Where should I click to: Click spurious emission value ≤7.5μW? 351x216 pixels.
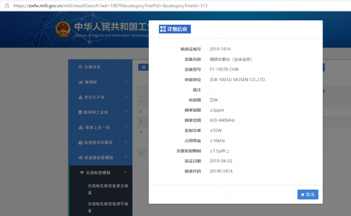(219, 151)
